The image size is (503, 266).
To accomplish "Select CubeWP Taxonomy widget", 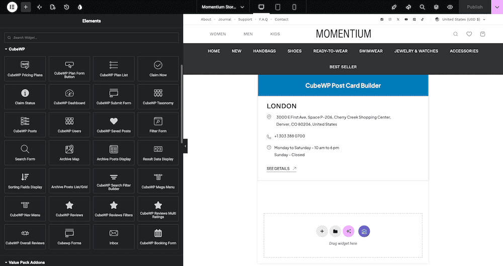I will (158, 97).
